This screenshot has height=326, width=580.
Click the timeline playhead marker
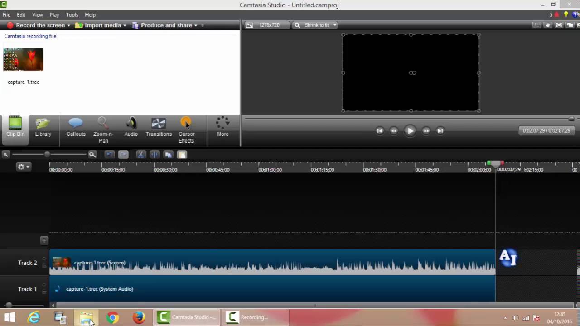(x=495, y=163)
